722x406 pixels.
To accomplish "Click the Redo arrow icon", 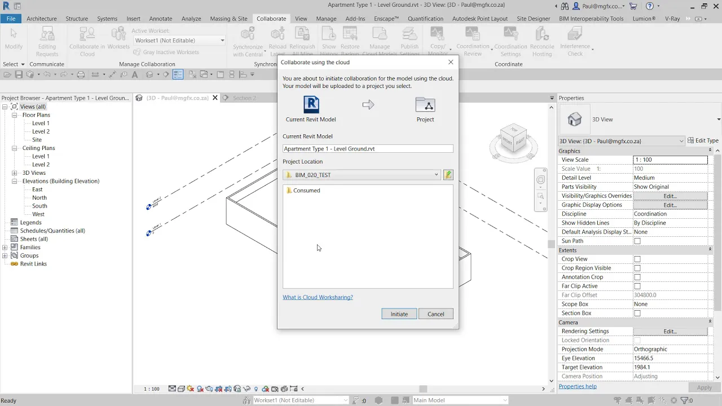I will (x=63, y=74).
